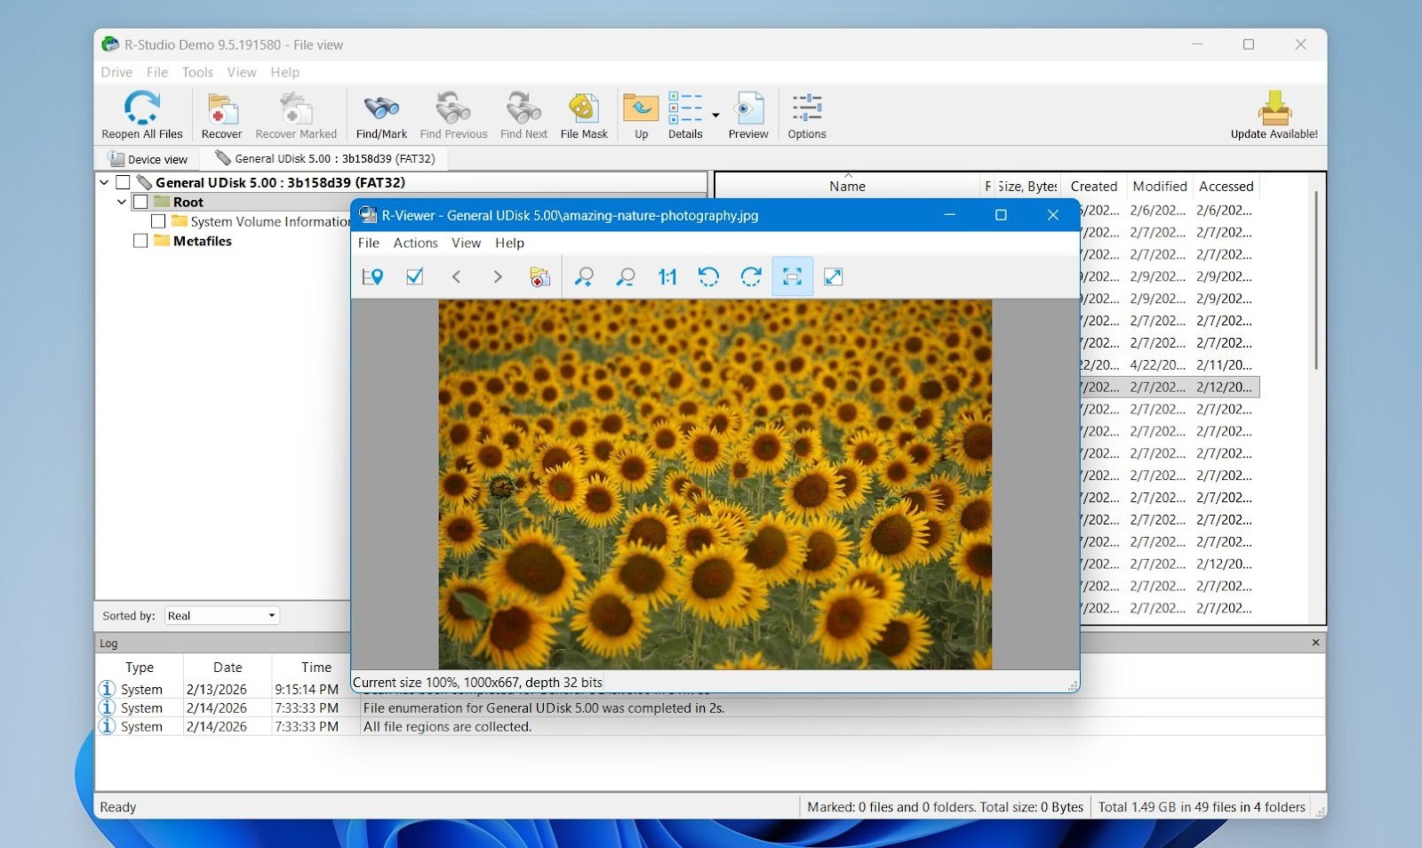1422x848 pixels.
Task: Select the Find/Mark tool
Action: point(381,114)
